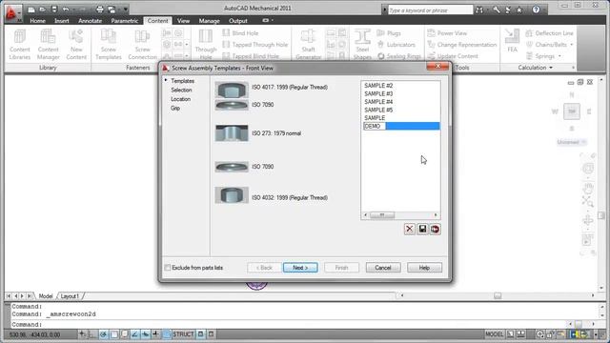Open the Shaft Generator tool
Image resolution: width=610 pixels, height=343 pixels.
pos(308,45)
